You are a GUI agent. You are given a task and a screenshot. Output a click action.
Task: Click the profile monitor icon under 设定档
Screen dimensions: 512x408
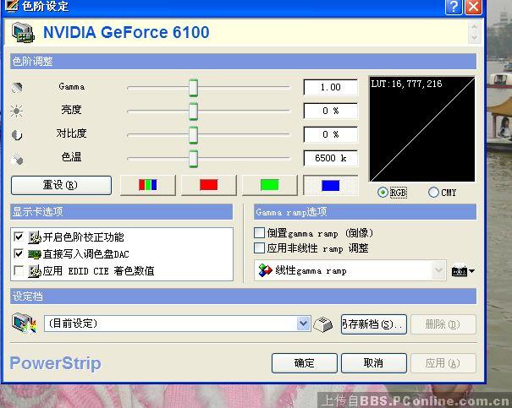click(x=24, y=323)
